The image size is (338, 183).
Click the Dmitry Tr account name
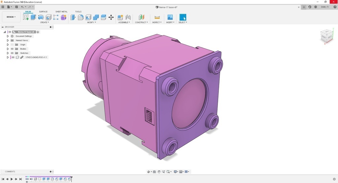tap(325, 7)
